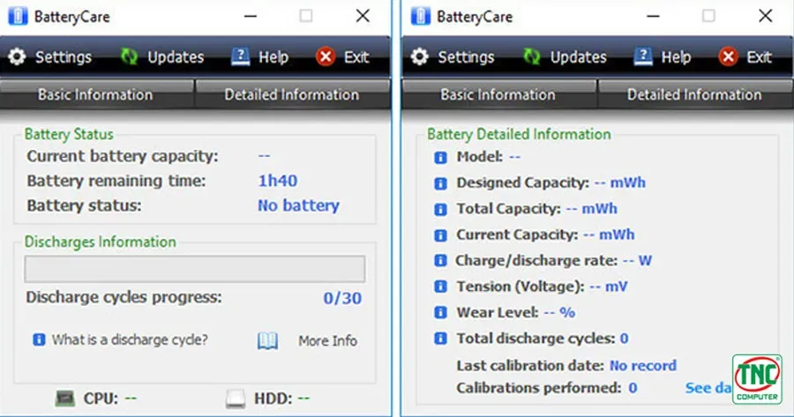Click 'What is a discharge cycle?' link
Viewport: 794px width, 417px height.
[x=130, y=339]
